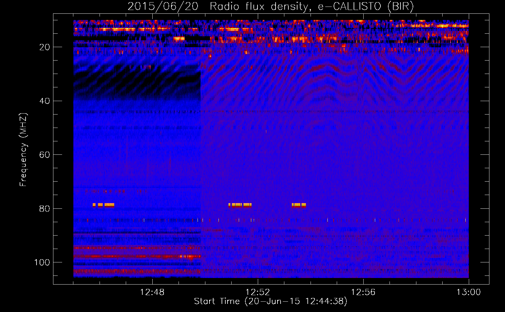The width and height of the screenshot is (505, 312).
Task: Click the time tick label '12:48'
Action: coord(152,292)
